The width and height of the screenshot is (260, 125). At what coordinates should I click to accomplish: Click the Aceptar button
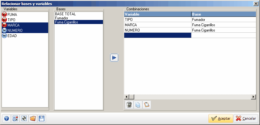[x=221, y=118]
